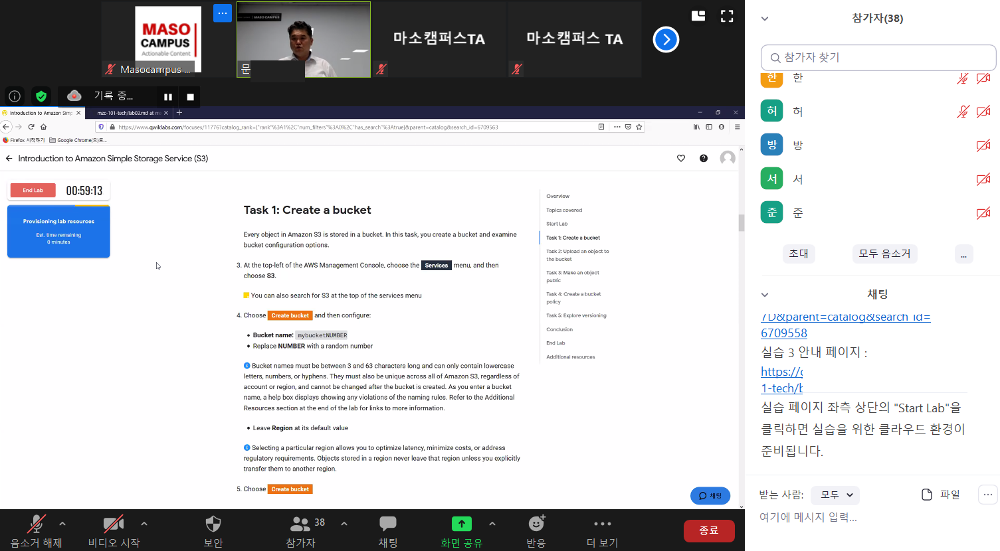Click the next-video blue arrow button
The height and width of the screenshot is (551, 1000).
click(x=666, y=40)
